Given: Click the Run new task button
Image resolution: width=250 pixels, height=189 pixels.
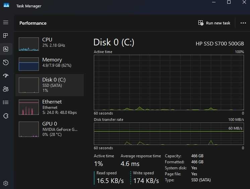Looking at the screenshot, I should coord(214,23).
